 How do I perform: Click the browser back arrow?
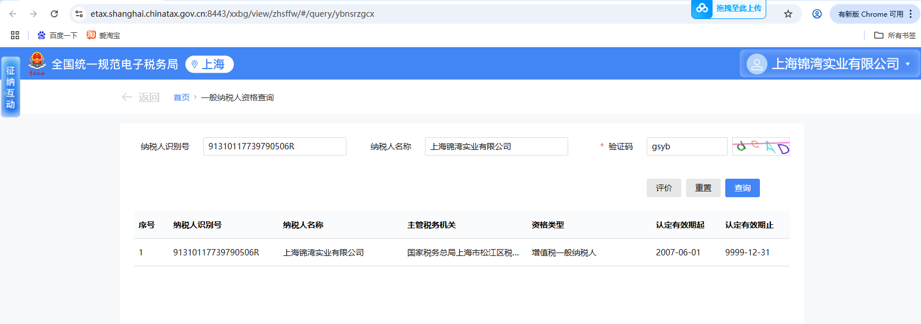click(13, 14)
